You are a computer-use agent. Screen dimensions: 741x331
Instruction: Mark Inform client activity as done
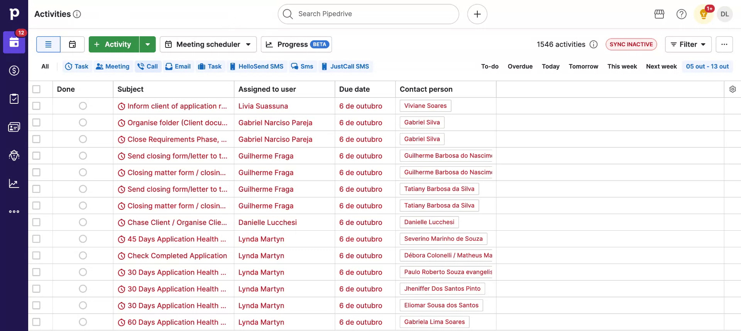(x=83, y=106)
